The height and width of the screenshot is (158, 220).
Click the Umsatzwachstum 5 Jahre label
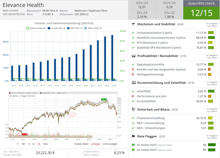[154, 33]
